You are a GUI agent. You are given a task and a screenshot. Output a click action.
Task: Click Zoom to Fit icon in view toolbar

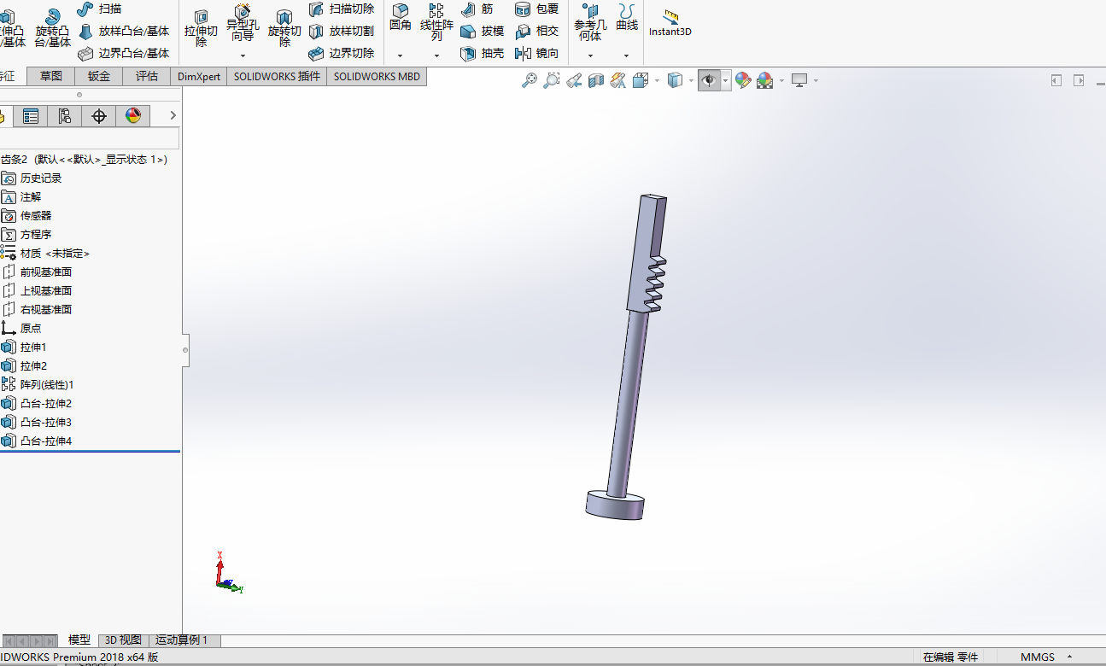point(530,80)
